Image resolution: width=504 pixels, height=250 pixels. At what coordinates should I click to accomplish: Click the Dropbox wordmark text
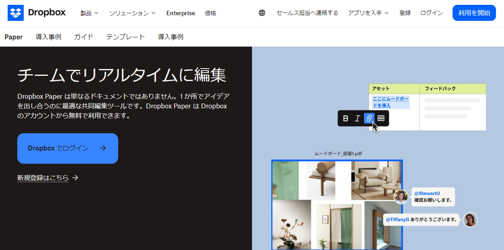[x=47, y=13]
